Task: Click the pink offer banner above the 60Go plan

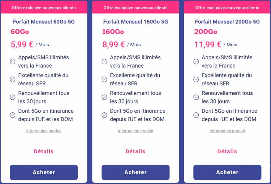Action: coord(44,7)
